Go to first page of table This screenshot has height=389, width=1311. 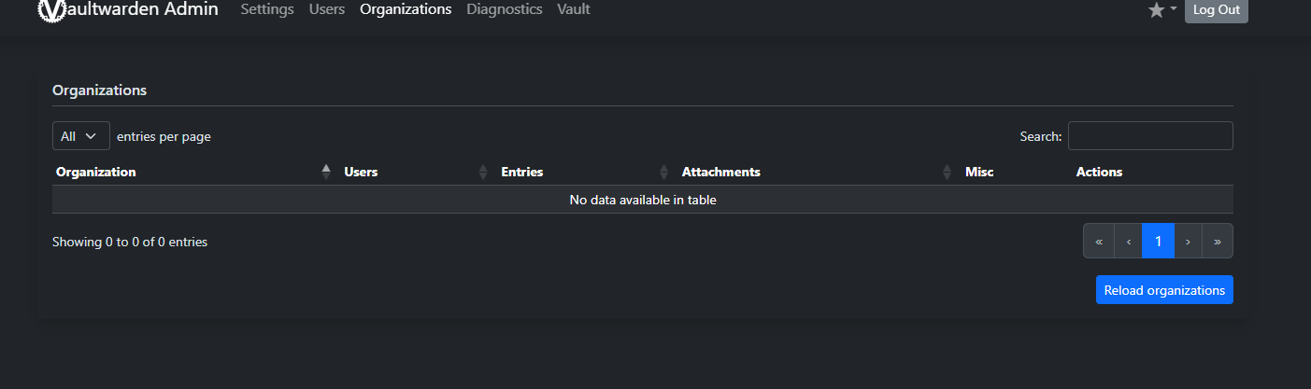[x=1099, y=241]
